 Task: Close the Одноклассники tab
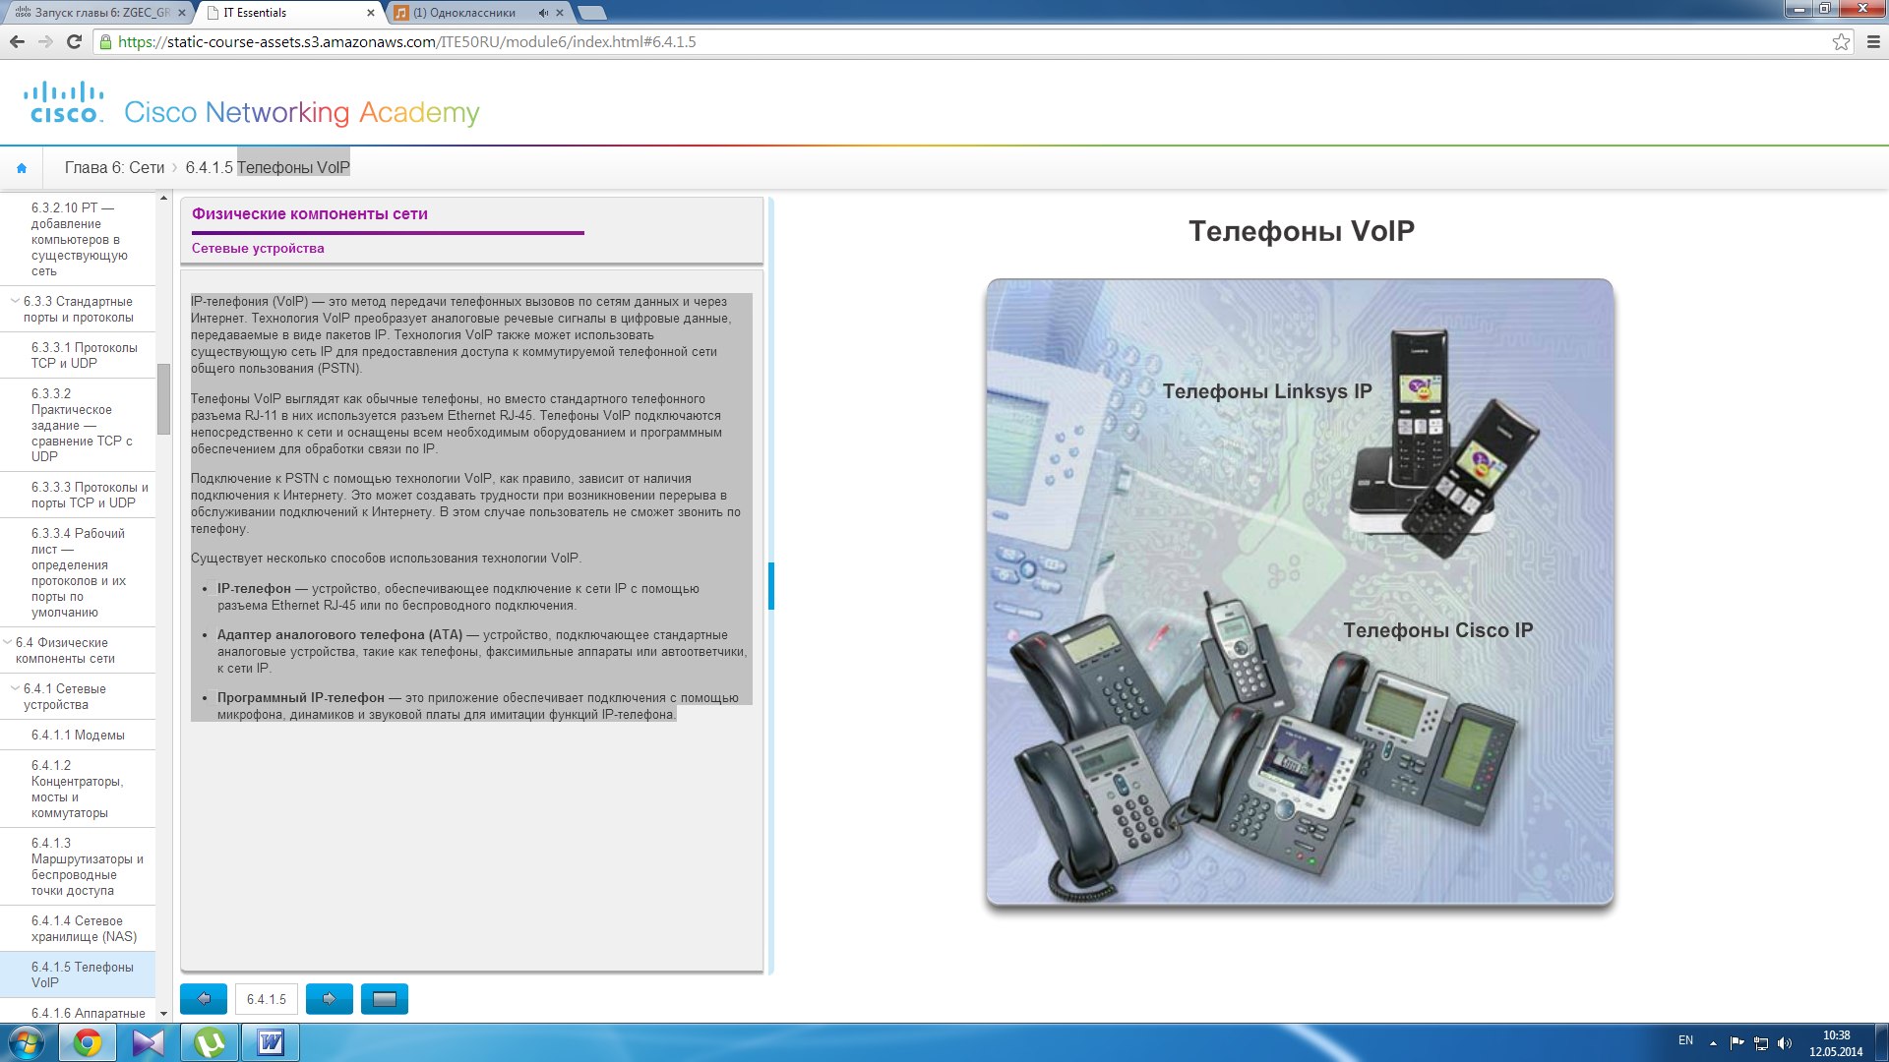click(560, 13)
